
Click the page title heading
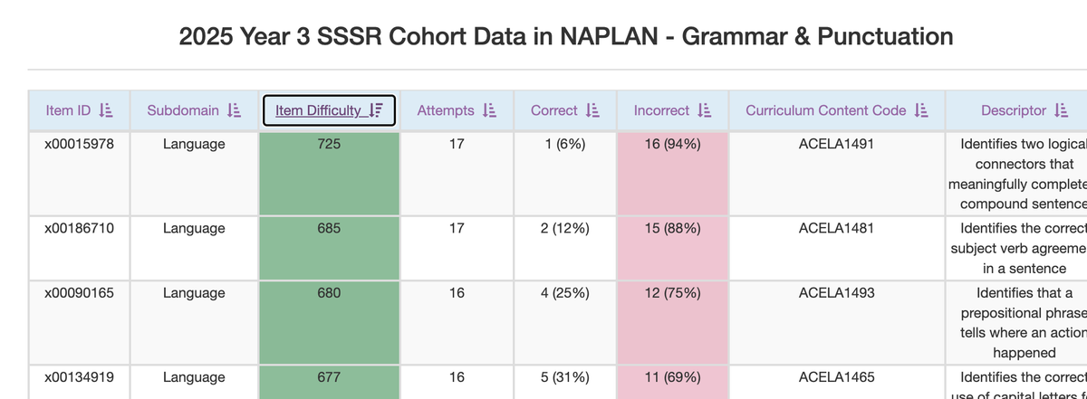click(566, 36)
